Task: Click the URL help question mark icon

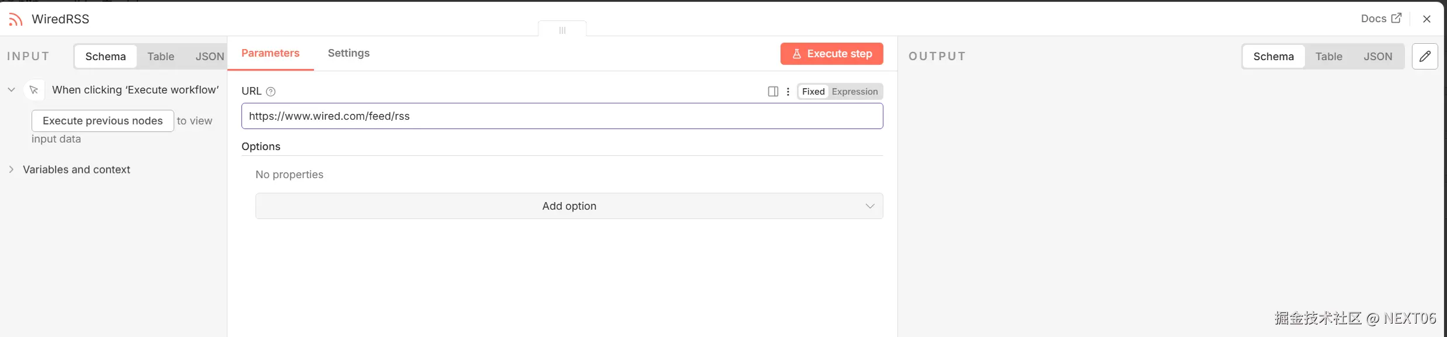Action: tap(271, 92)
